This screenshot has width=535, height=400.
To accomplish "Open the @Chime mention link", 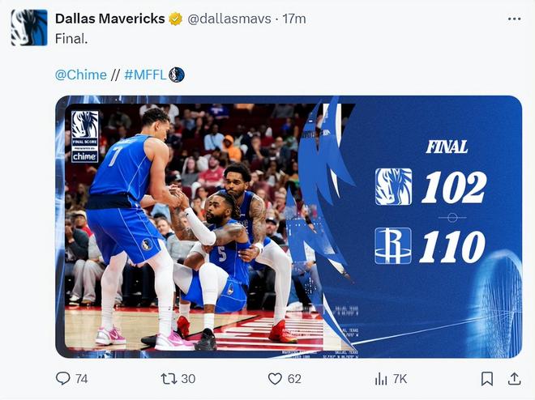I will tap(80, 74).
